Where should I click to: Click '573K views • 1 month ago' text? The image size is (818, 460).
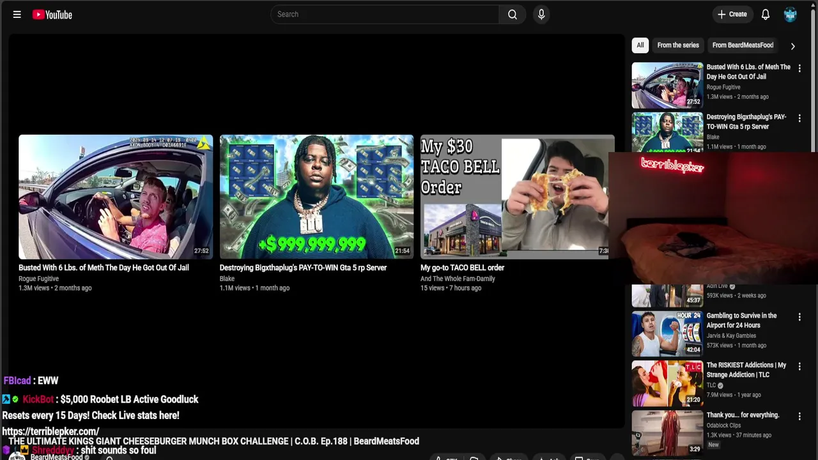[x=736, y=346]
